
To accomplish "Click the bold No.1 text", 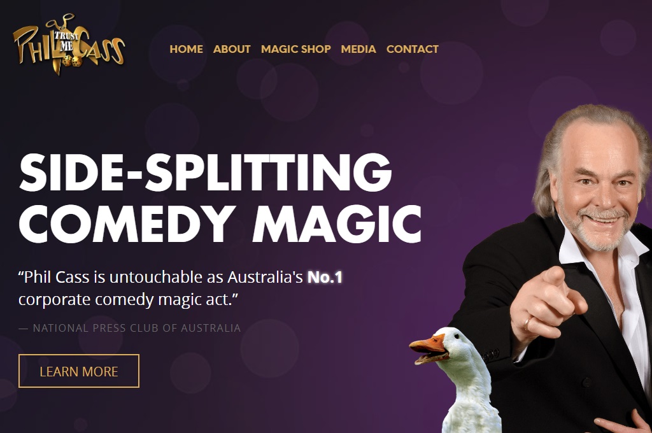I will tap(325, 277).
